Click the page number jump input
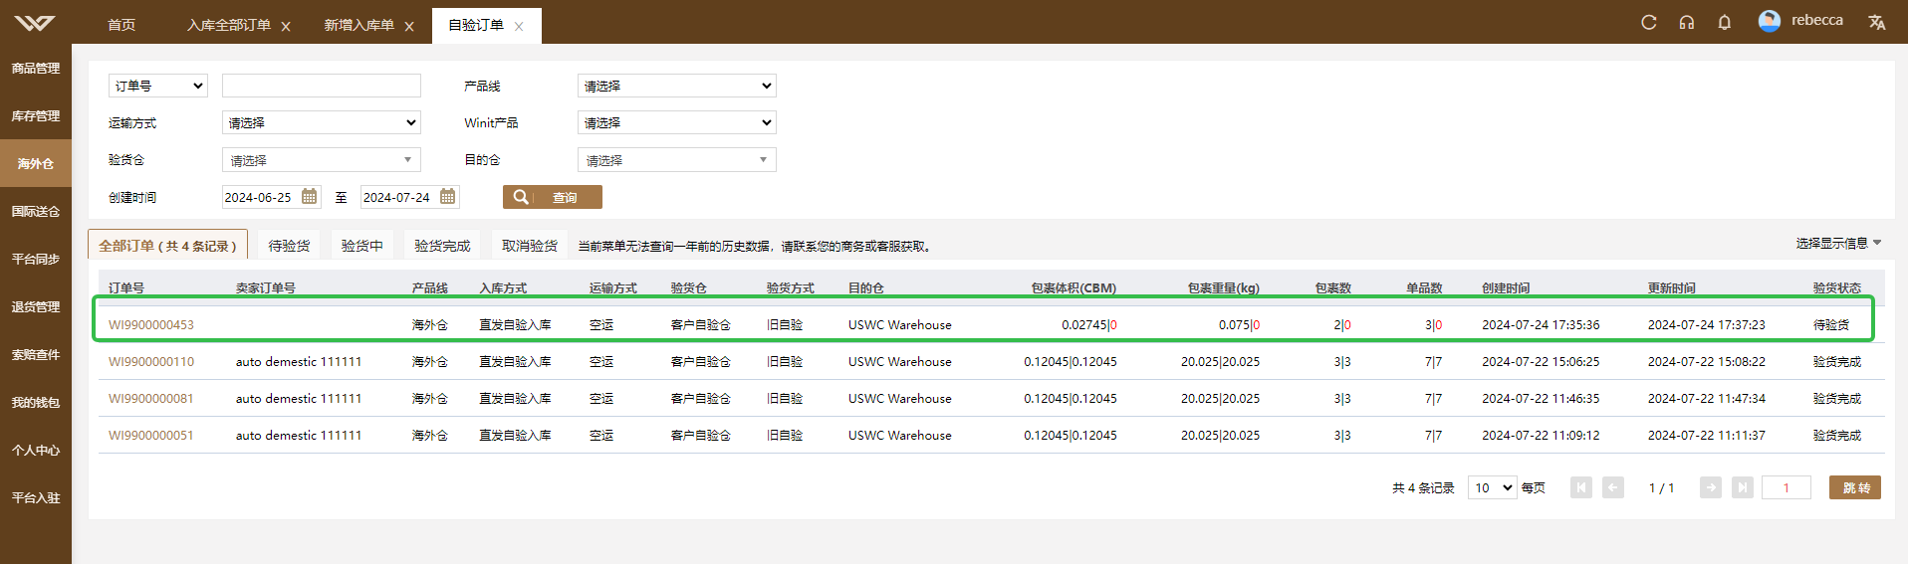Image resolution: width=1908 pixels, height=564 pixels. [1787, 487]
